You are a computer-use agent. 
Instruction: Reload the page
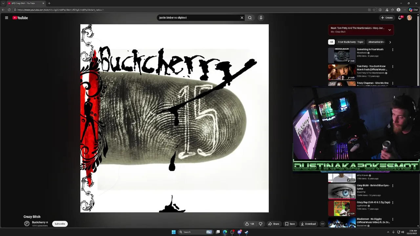click(x=9, y=10)
